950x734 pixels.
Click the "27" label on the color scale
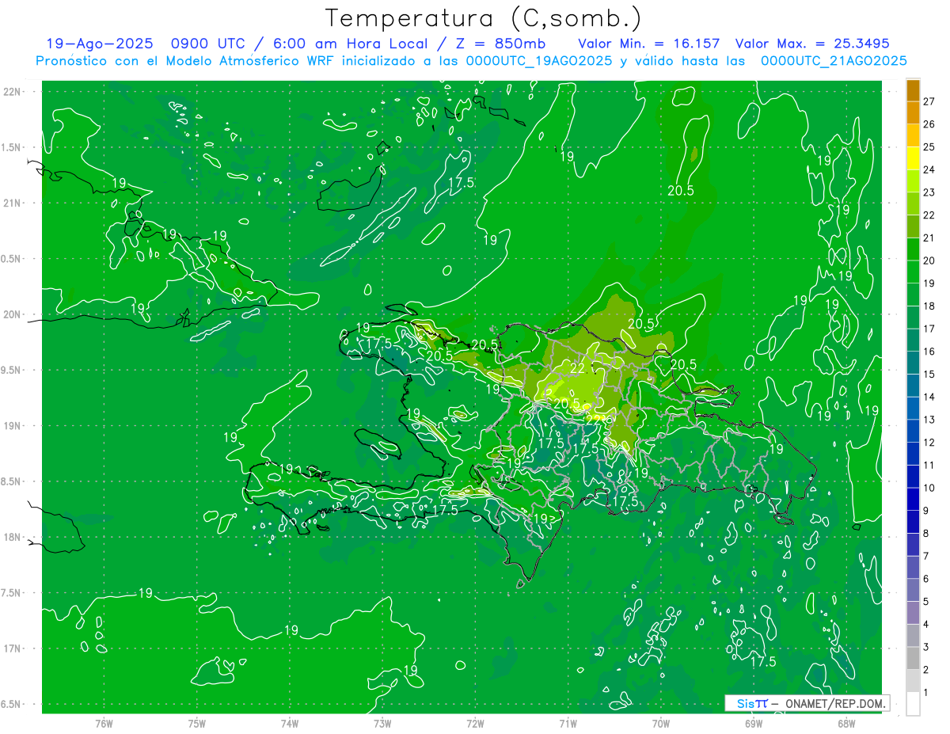tap(929, 101)
